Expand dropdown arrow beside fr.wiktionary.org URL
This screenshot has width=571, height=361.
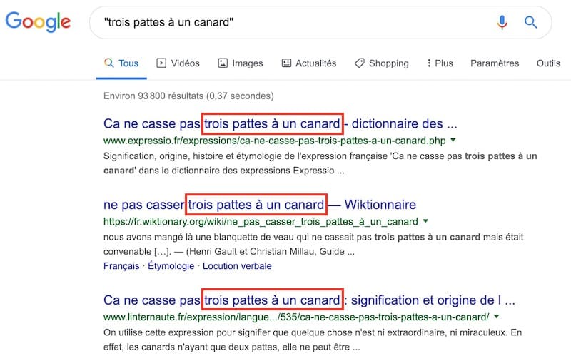(x=426, y=222)
